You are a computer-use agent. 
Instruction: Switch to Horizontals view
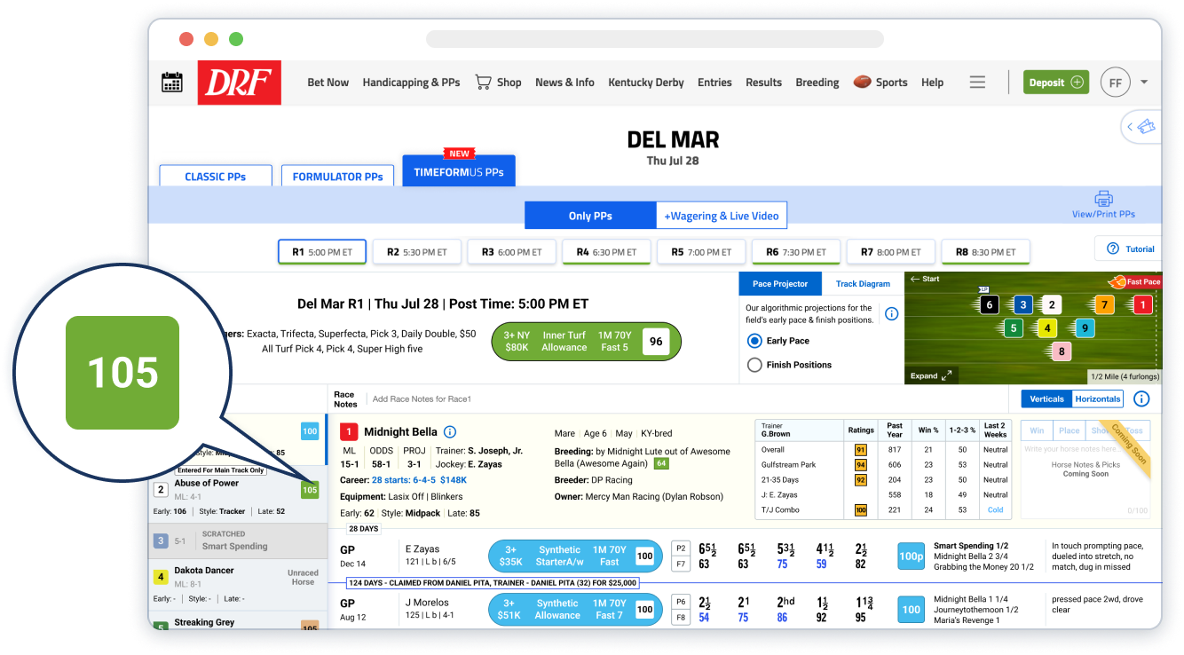pyautogui.click(x=1098, y=399)
